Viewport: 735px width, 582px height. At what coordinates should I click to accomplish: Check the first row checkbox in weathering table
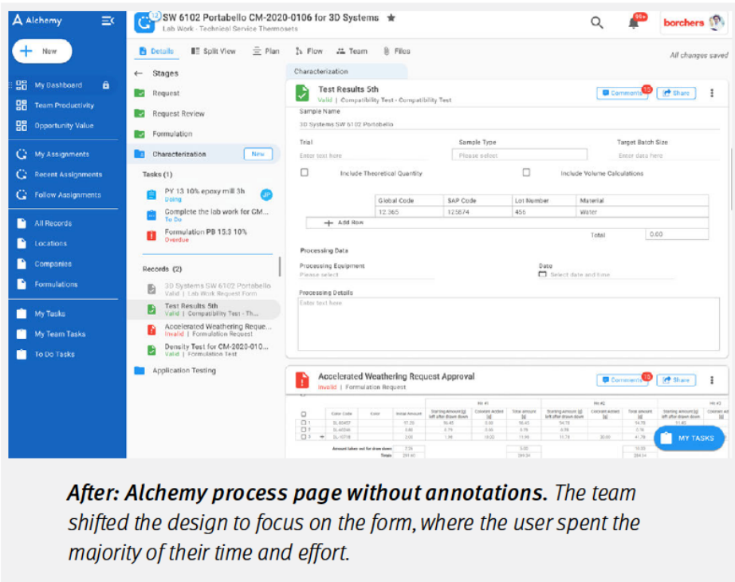[x=303, y=423]
